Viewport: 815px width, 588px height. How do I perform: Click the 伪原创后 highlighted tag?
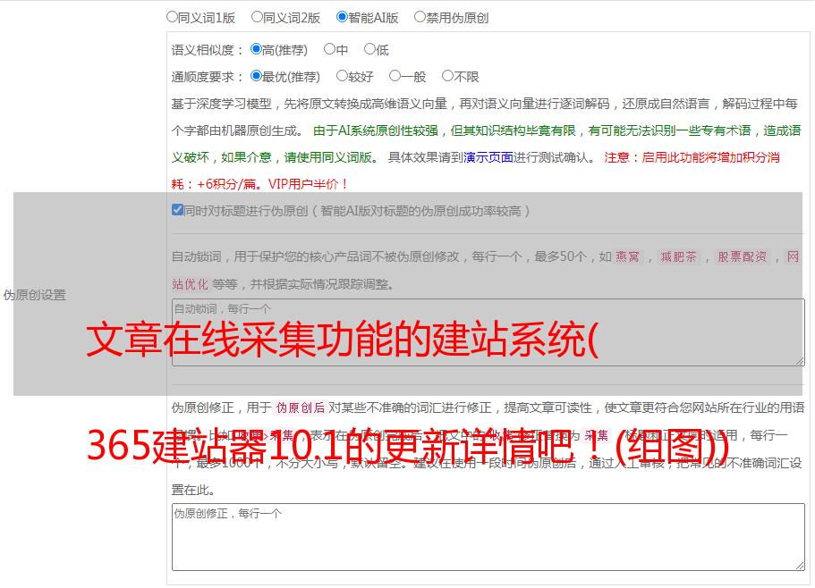300,407
